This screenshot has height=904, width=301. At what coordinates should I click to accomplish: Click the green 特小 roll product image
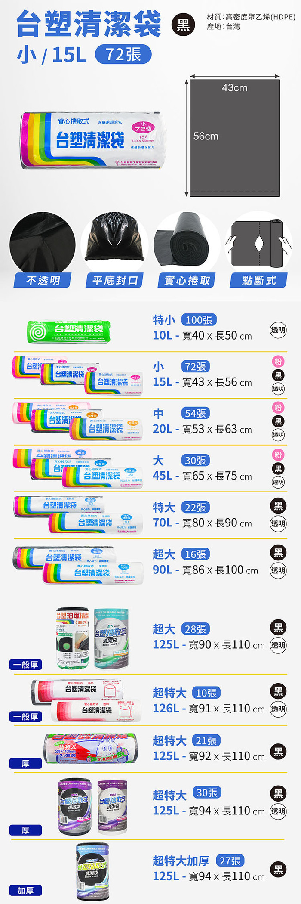[69, 331]
